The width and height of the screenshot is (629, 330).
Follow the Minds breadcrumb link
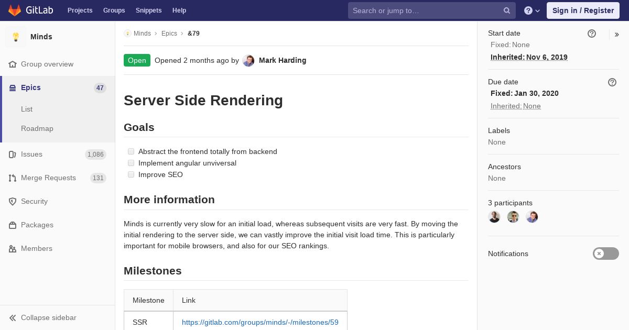(142, 34)
